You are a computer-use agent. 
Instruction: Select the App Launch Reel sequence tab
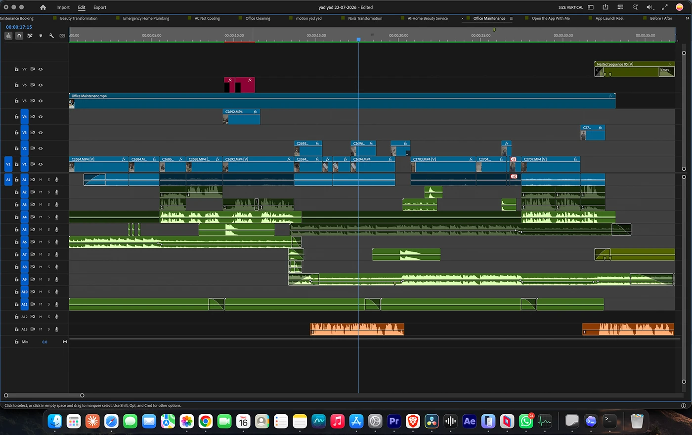609,18
